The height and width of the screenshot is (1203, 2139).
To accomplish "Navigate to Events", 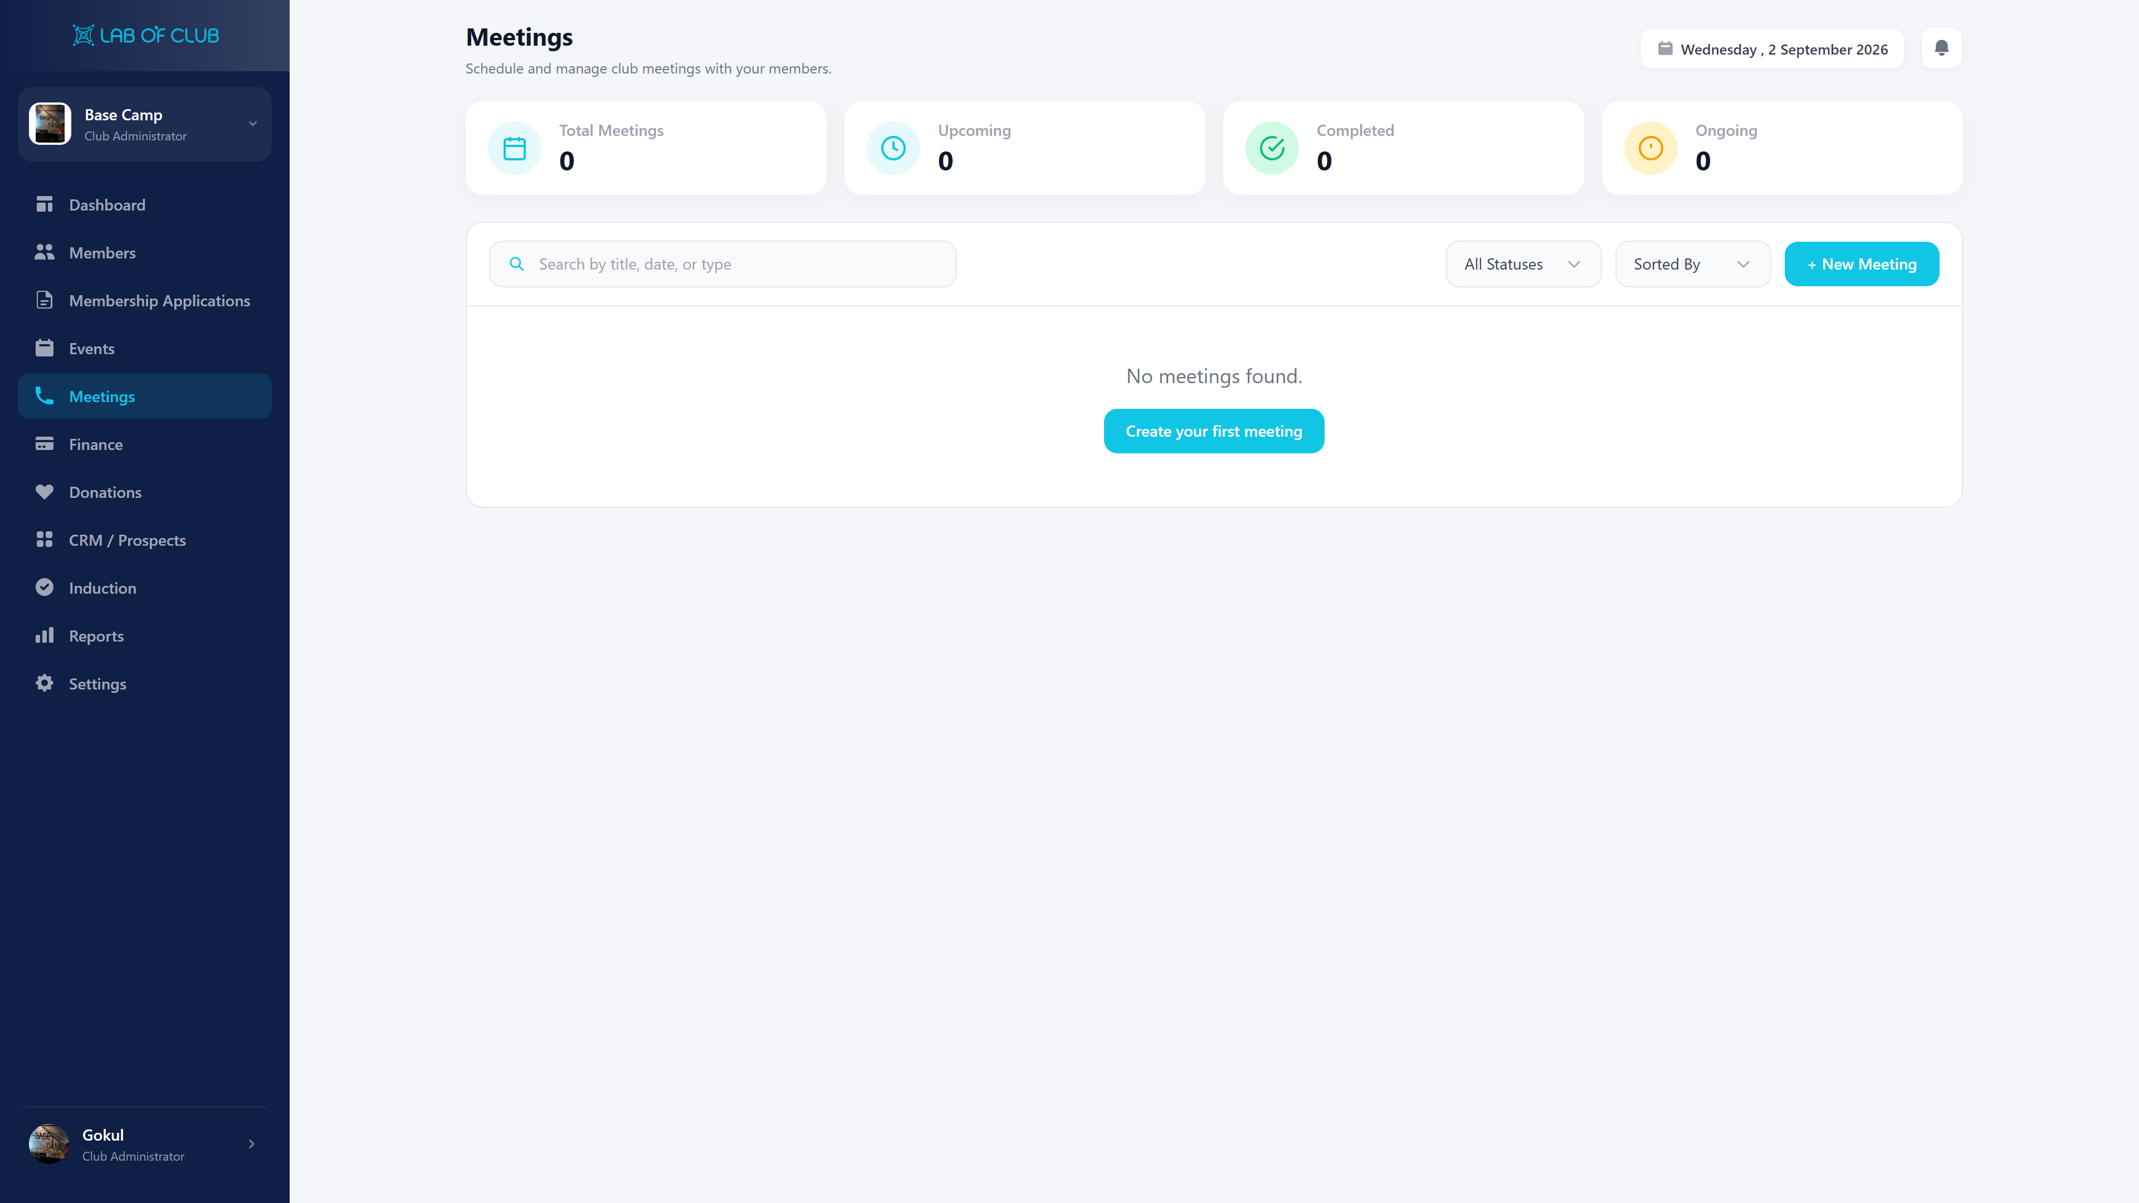I will click(144, 348).
